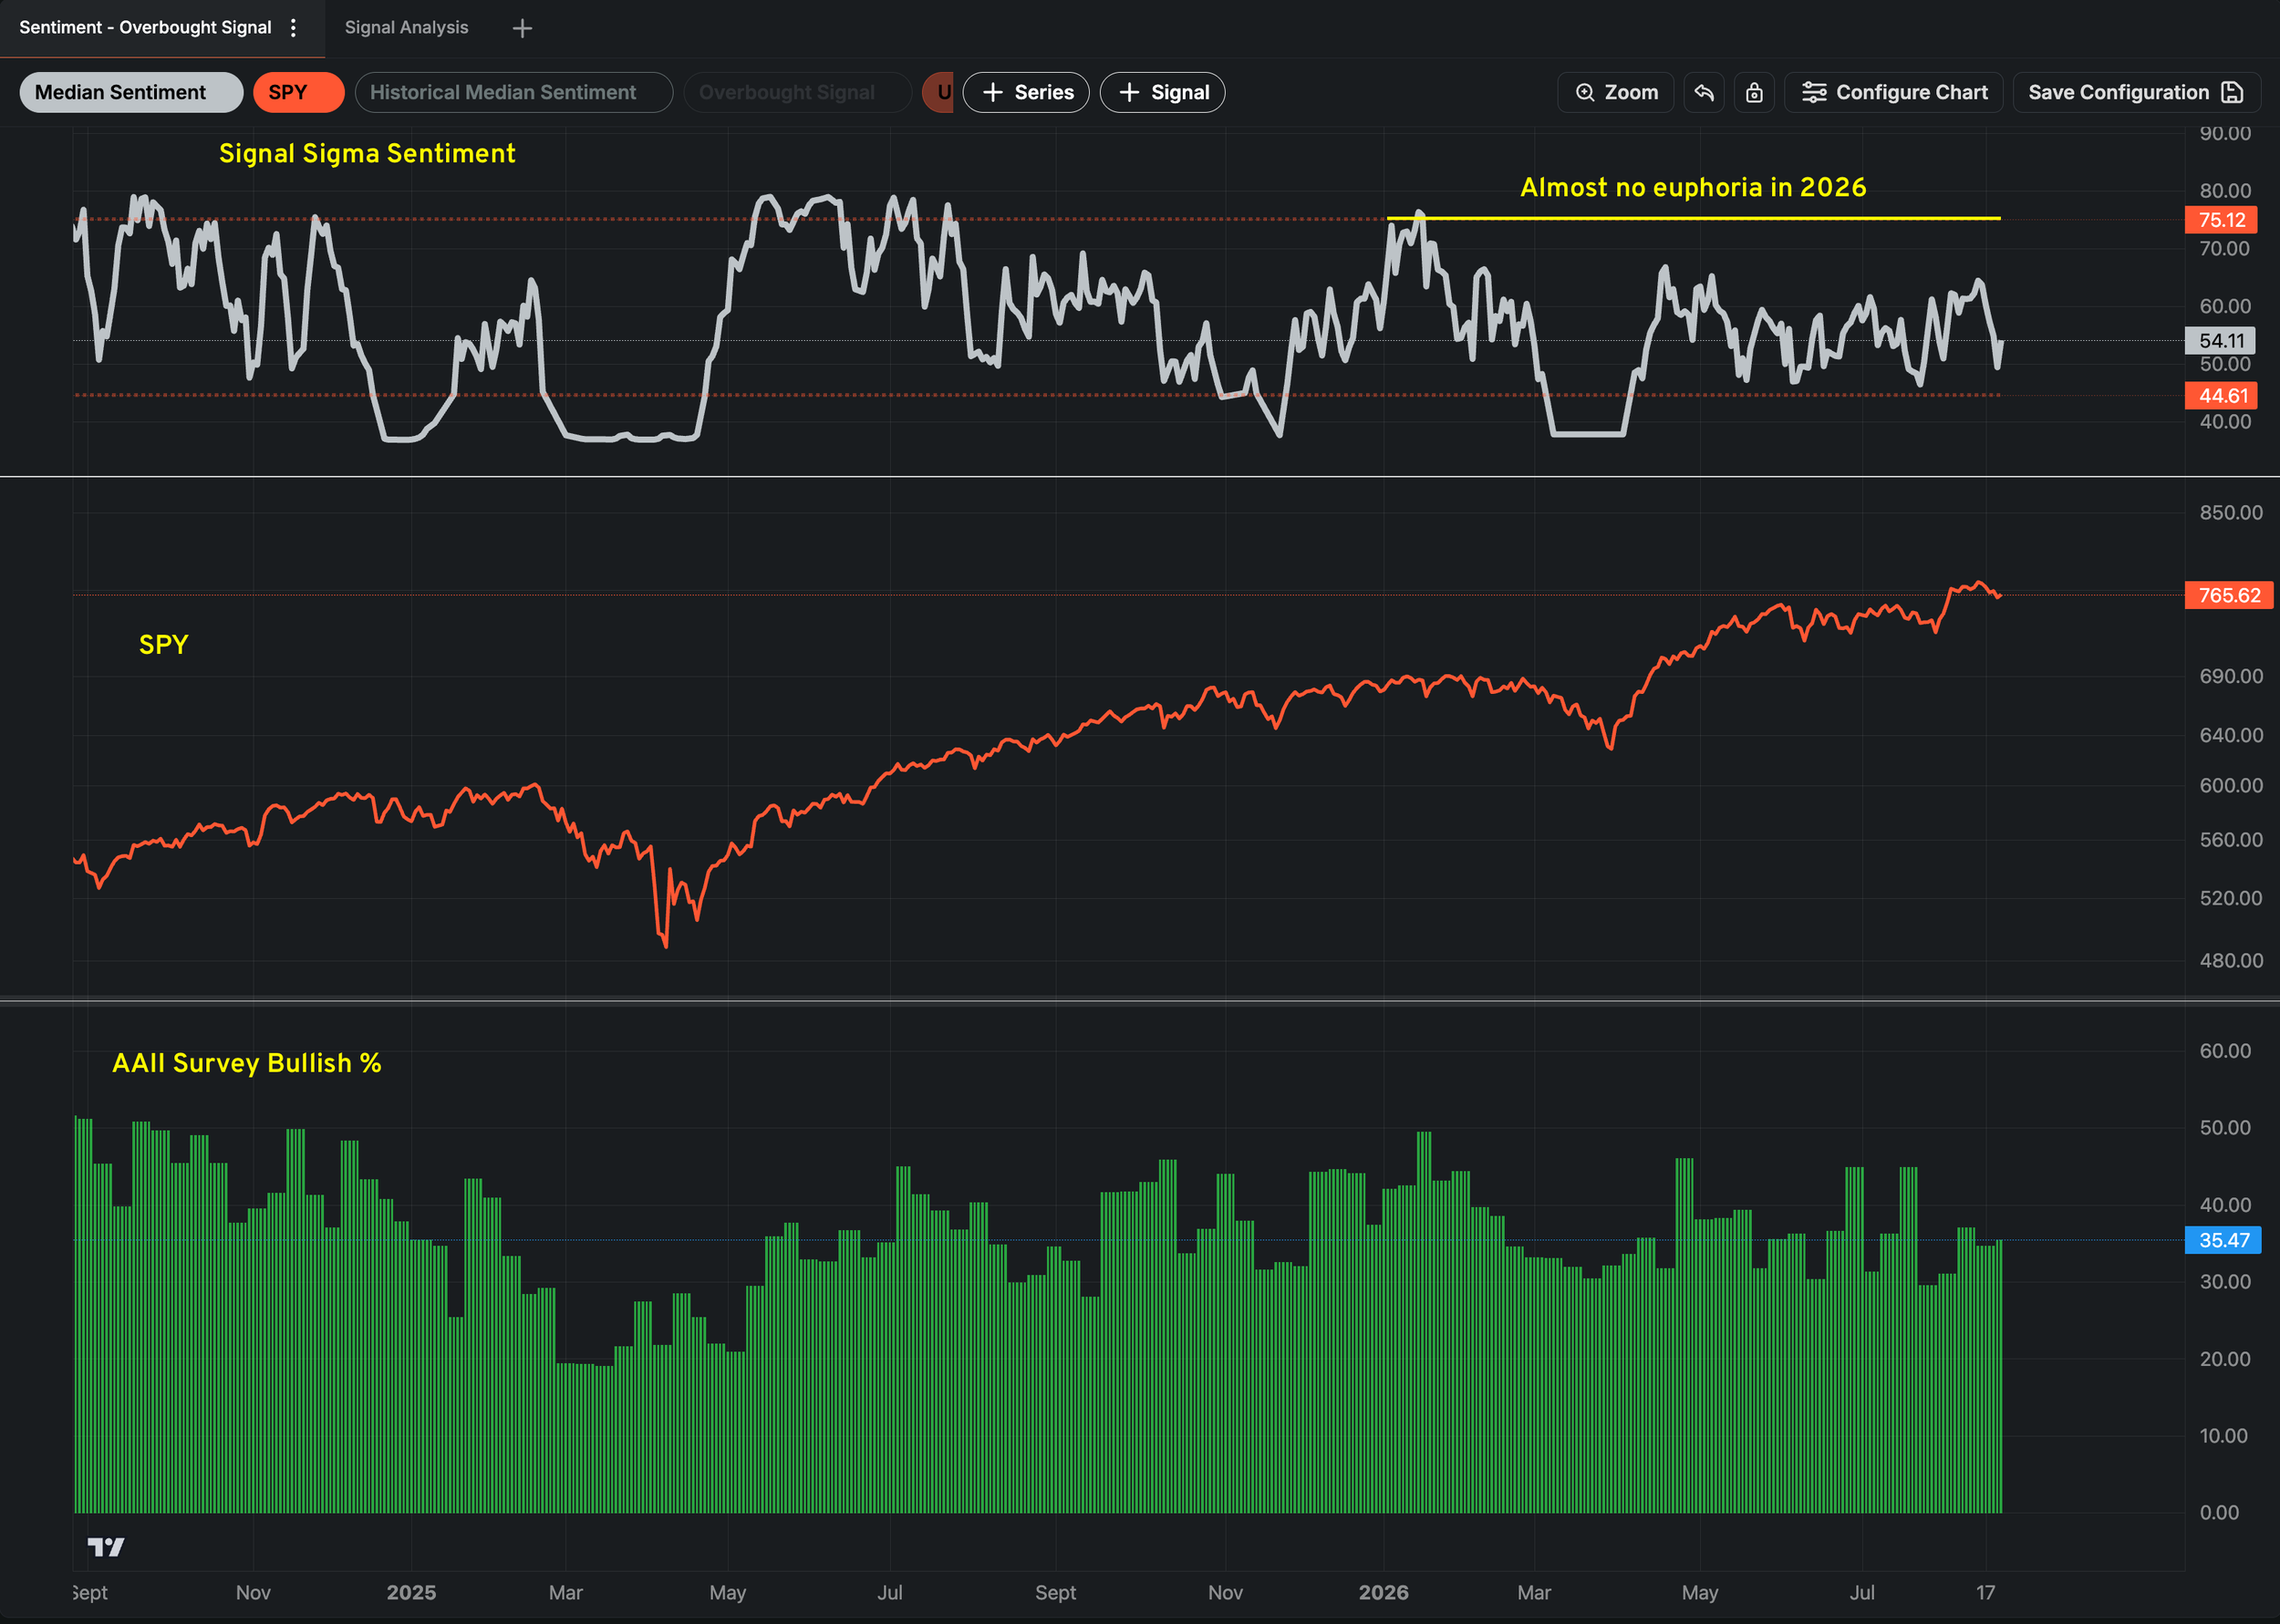Click the 90.00 tick on sentiment scale
This screenshot has width=2280, height=1624.
point(2224,133)
